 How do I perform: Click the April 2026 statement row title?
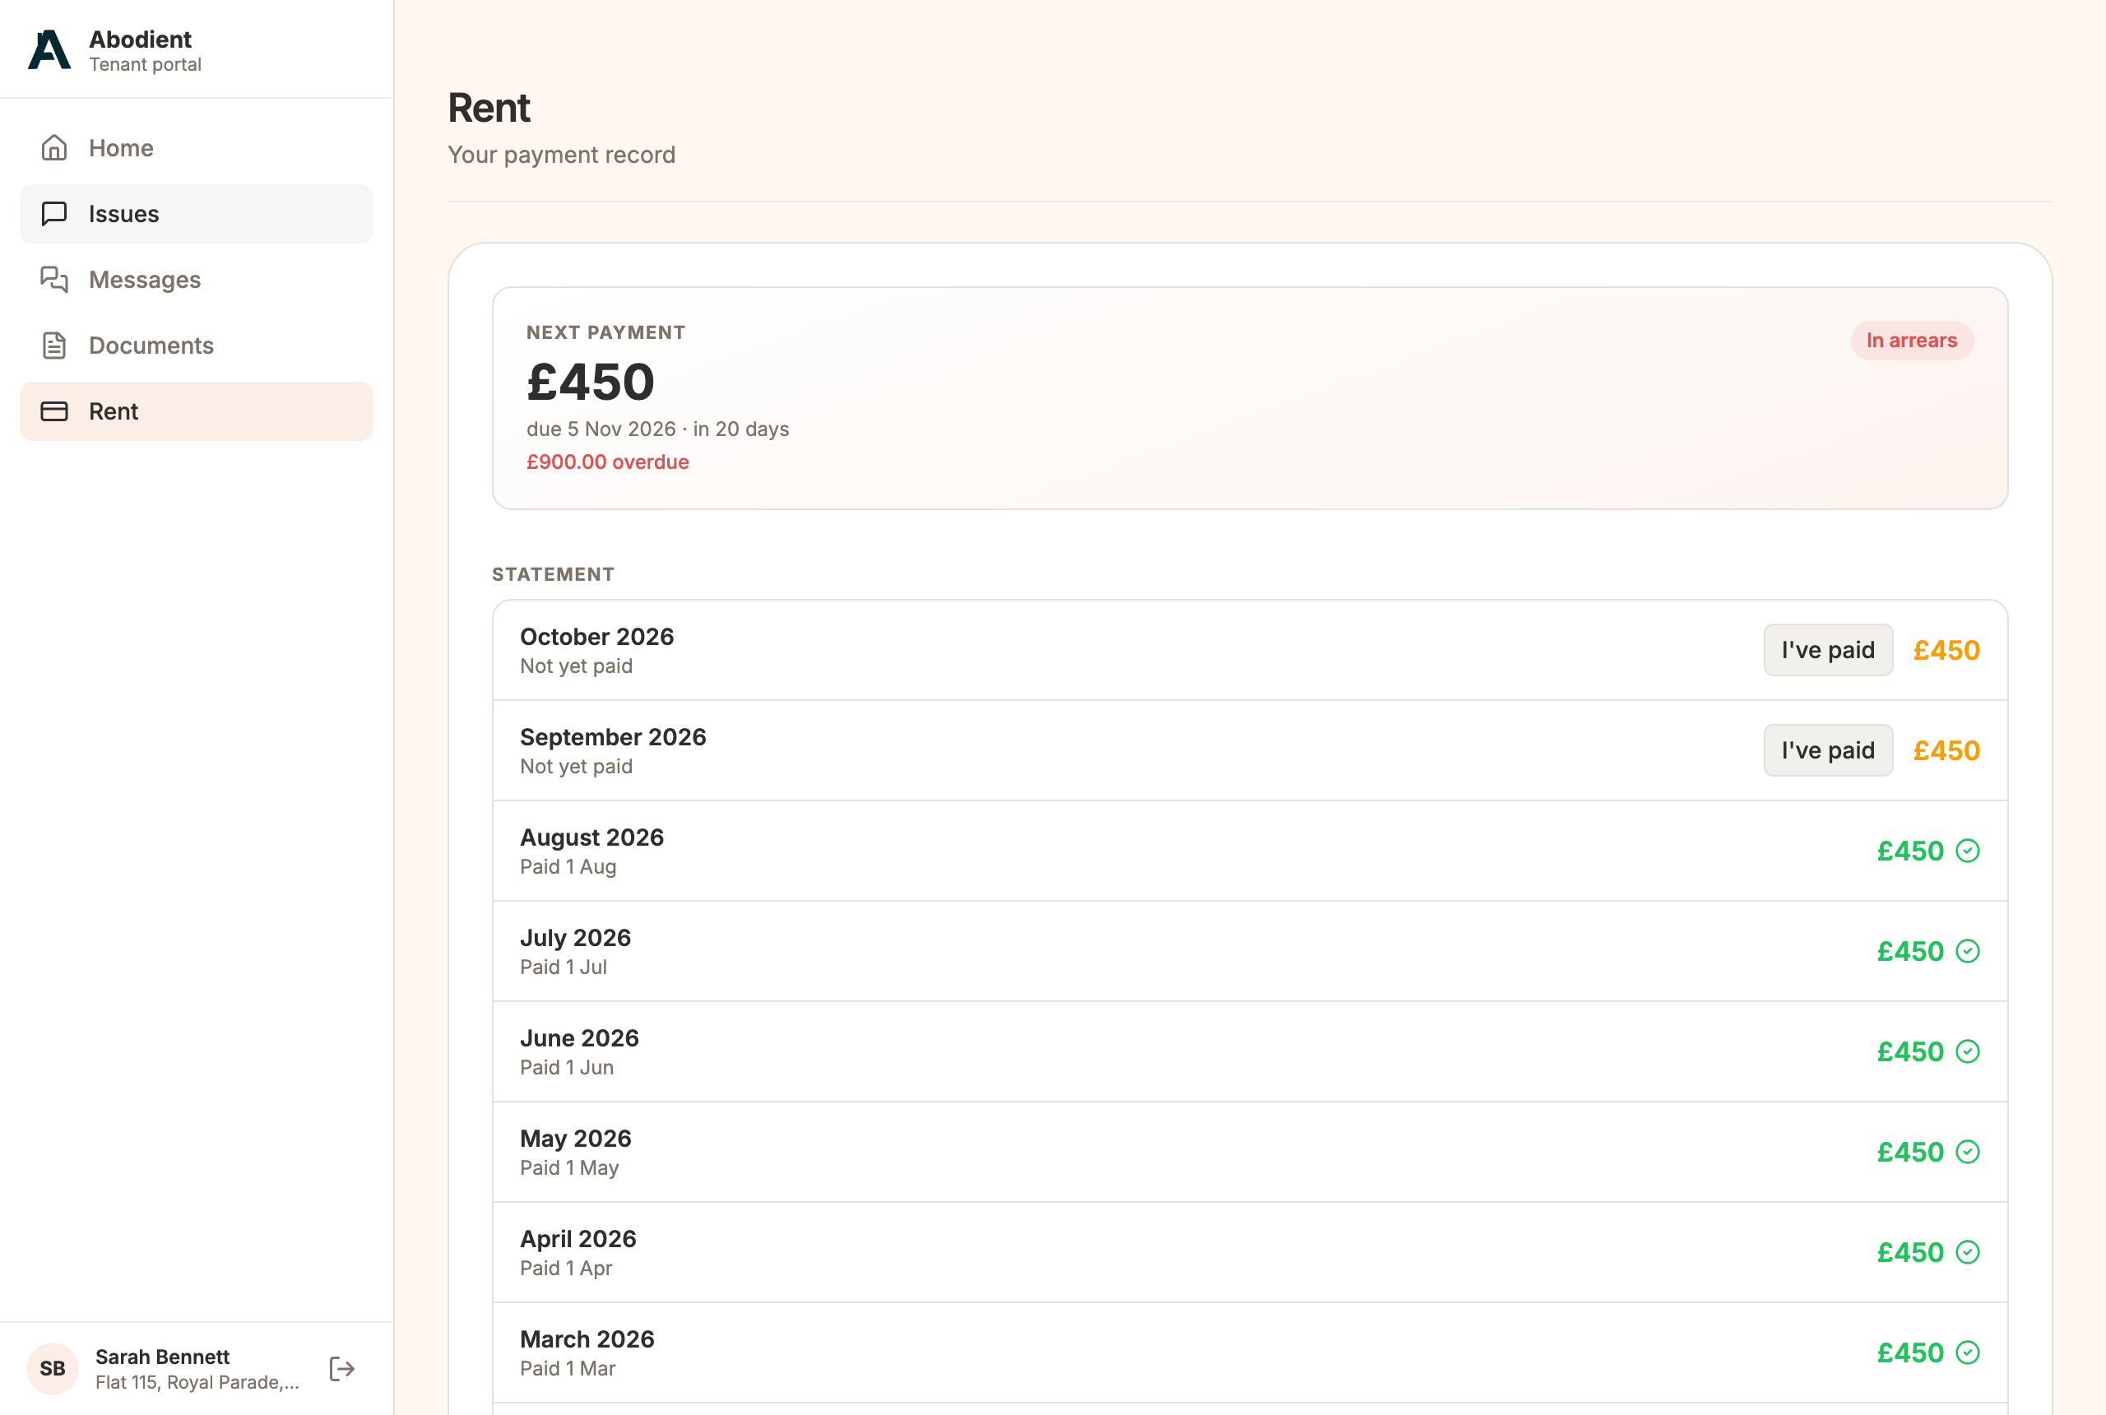(578, 1237)
